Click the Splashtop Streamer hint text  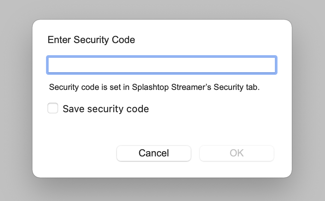point(155,87)
